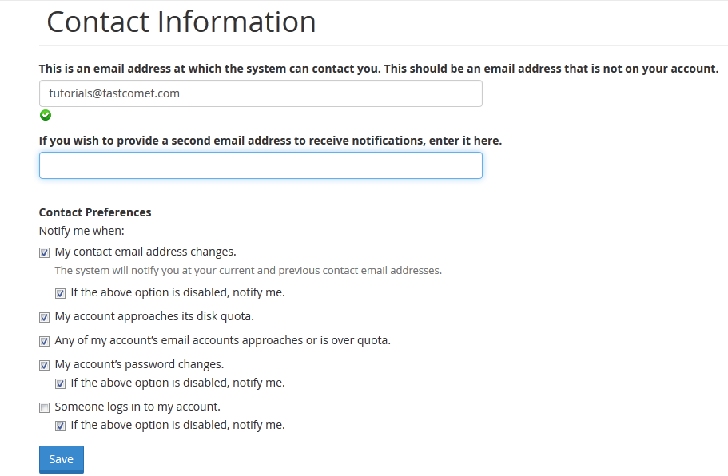Uncheck the email accounts over quota checkbox

pyautogui.click(x=45, y=341)
